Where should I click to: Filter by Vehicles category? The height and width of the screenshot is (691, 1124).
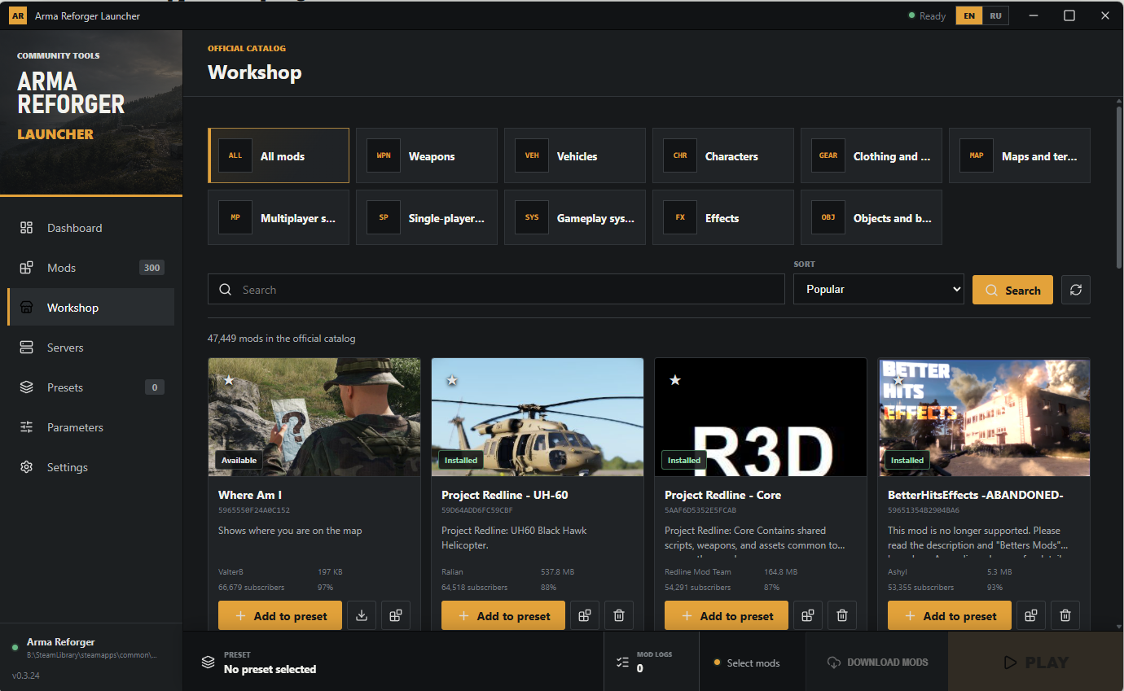coord(575,155)
